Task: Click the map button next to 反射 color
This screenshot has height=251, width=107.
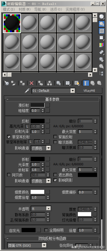Action: (48, 121)
